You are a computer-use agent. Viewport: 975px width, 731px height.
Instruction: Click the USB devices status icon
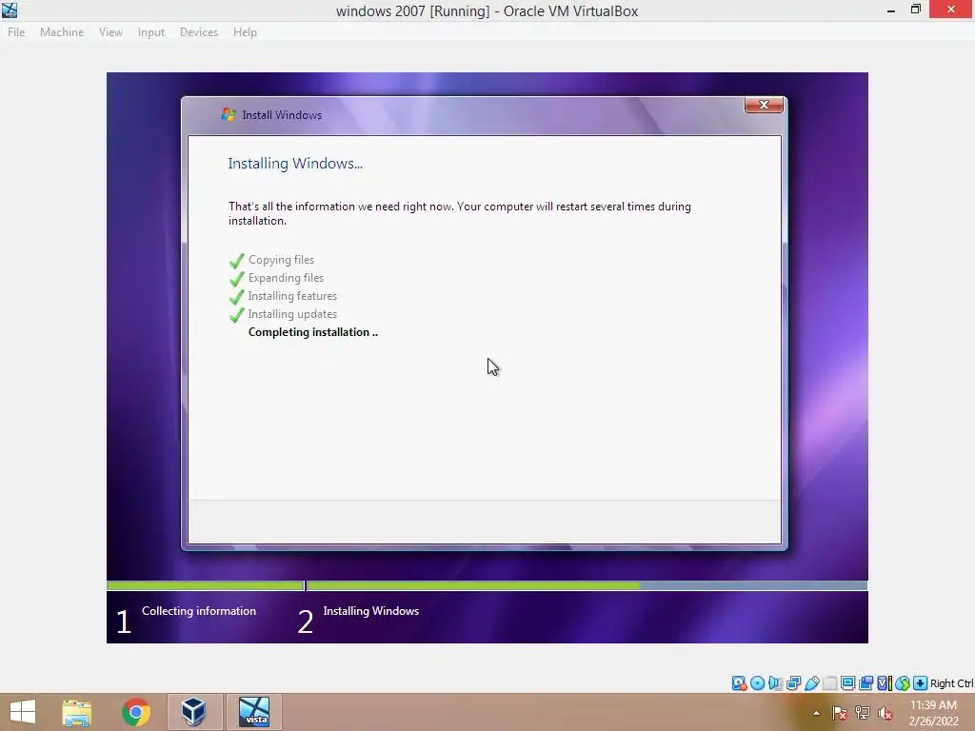pyautogui.click(x=811, y=683)
